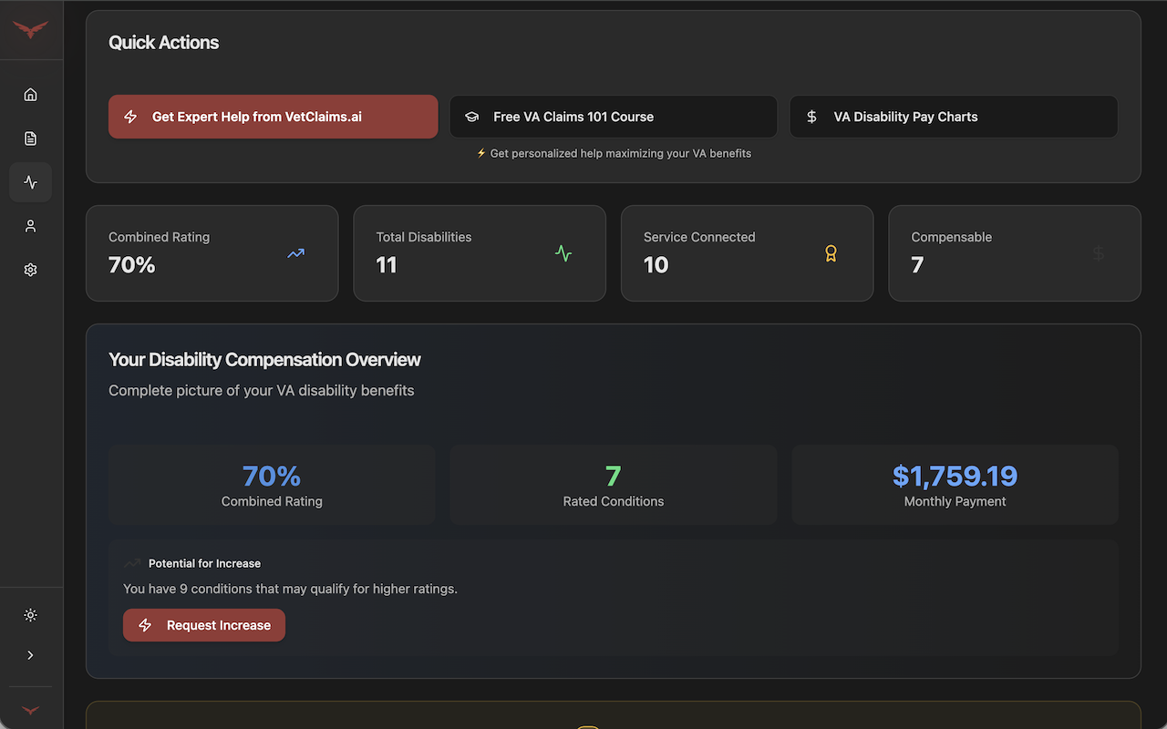Click the Rated Conditions tile

click(613, 485)
